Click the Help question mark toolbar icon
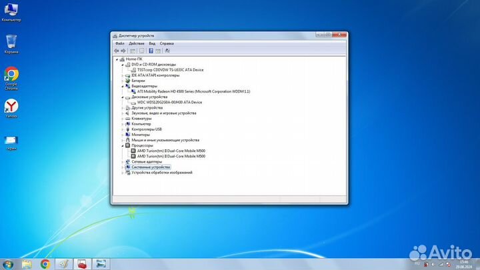Viewport: 480px width, 270px height. (151, 51)
